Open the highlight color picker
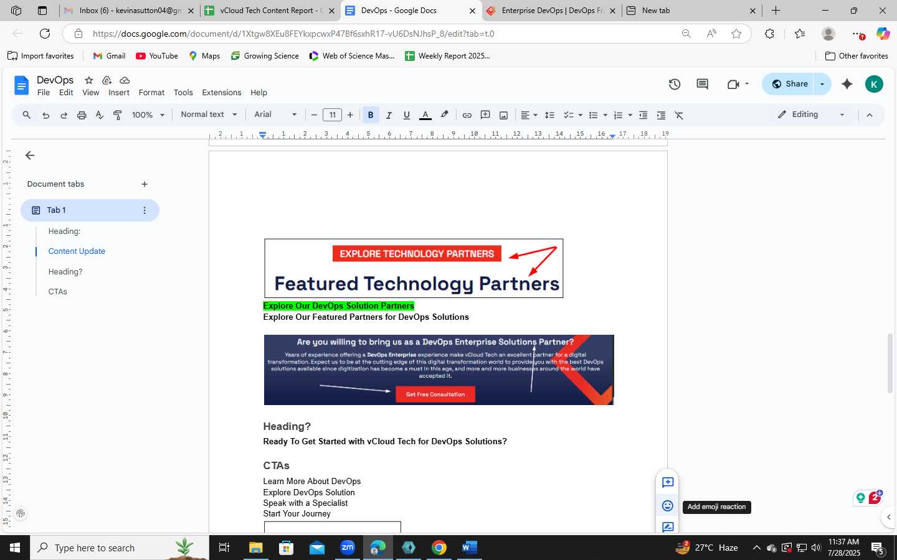The height and width of the screenshot is (560, 897). pyautogui.click(x=444, y=115)
